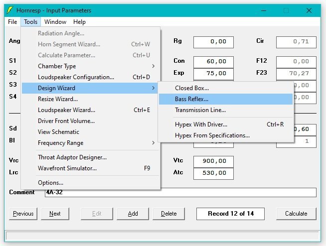326x246 pixels.
Task: Open the Help menu
Action: point(79,22)
